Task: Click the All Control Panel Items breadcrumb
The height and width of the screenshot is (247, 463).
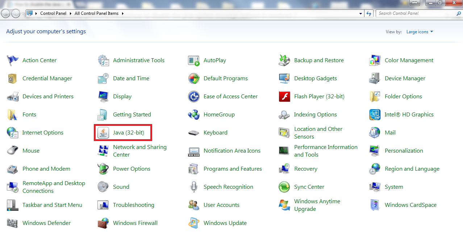Action: [x=96, y=13]
